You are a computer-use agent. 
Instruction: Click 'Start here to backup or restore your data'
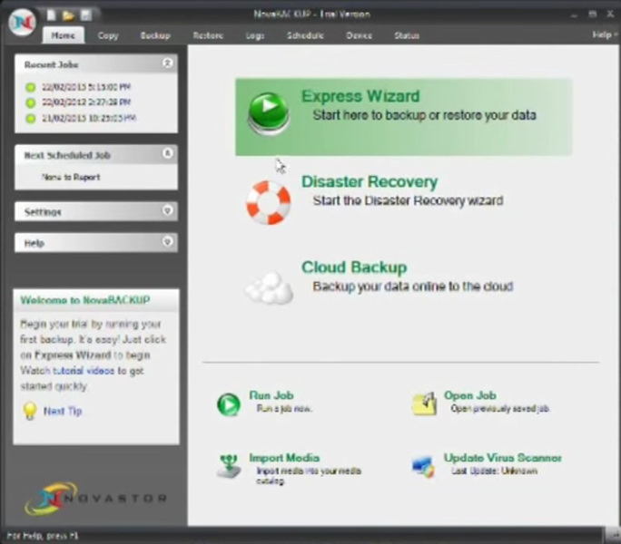coord(425,115)
